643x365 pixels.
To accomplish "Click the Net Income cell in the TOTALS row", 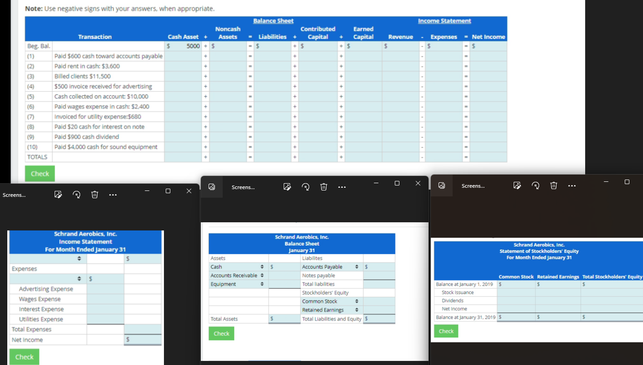I will coord(488,157).
